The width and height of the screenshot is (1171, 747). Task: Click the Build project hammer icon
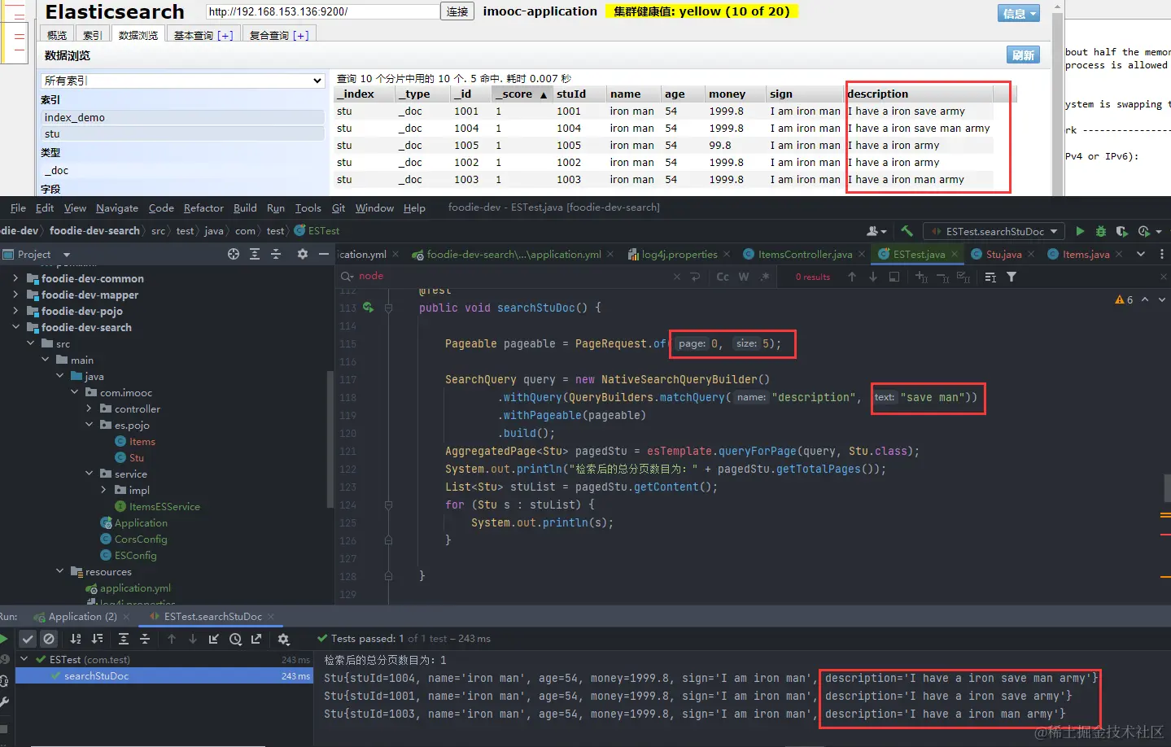click(907, 231)
